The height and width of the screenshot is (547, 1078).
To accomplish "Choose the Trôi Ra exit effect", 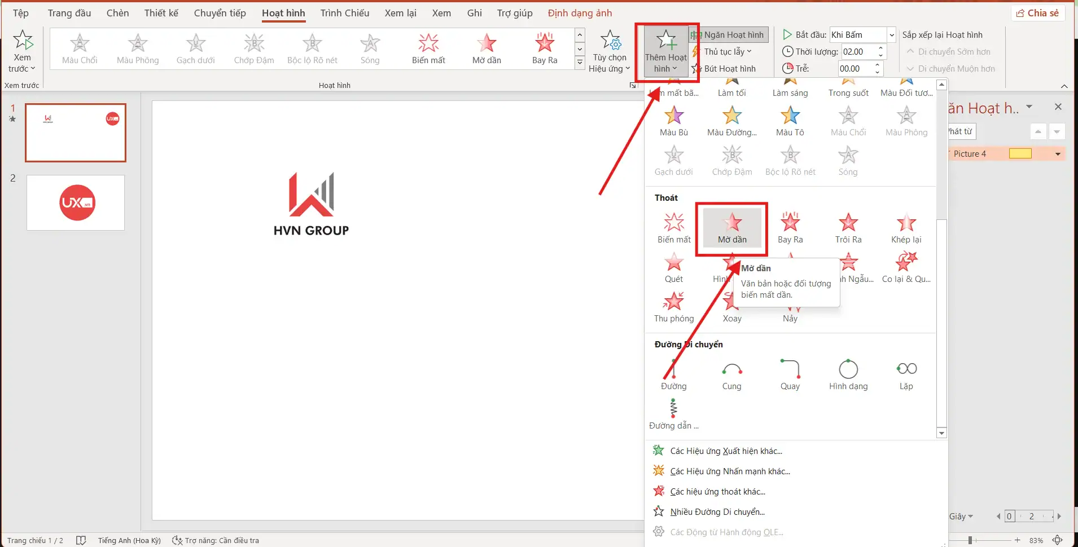I will [847, 228].
